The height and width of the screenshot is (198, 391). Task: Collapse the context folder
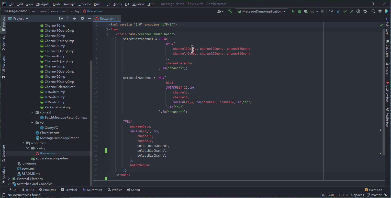(32, 112)
